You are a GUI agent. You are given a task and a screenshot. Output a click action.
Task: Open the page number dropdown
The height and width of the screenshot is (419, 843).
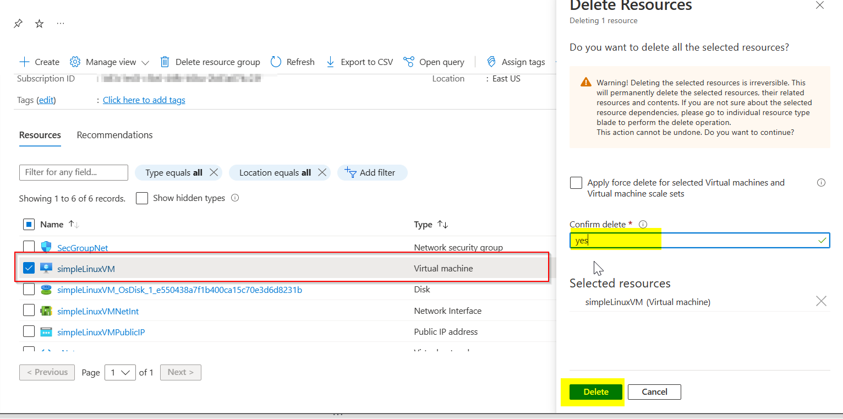point(120,372)
